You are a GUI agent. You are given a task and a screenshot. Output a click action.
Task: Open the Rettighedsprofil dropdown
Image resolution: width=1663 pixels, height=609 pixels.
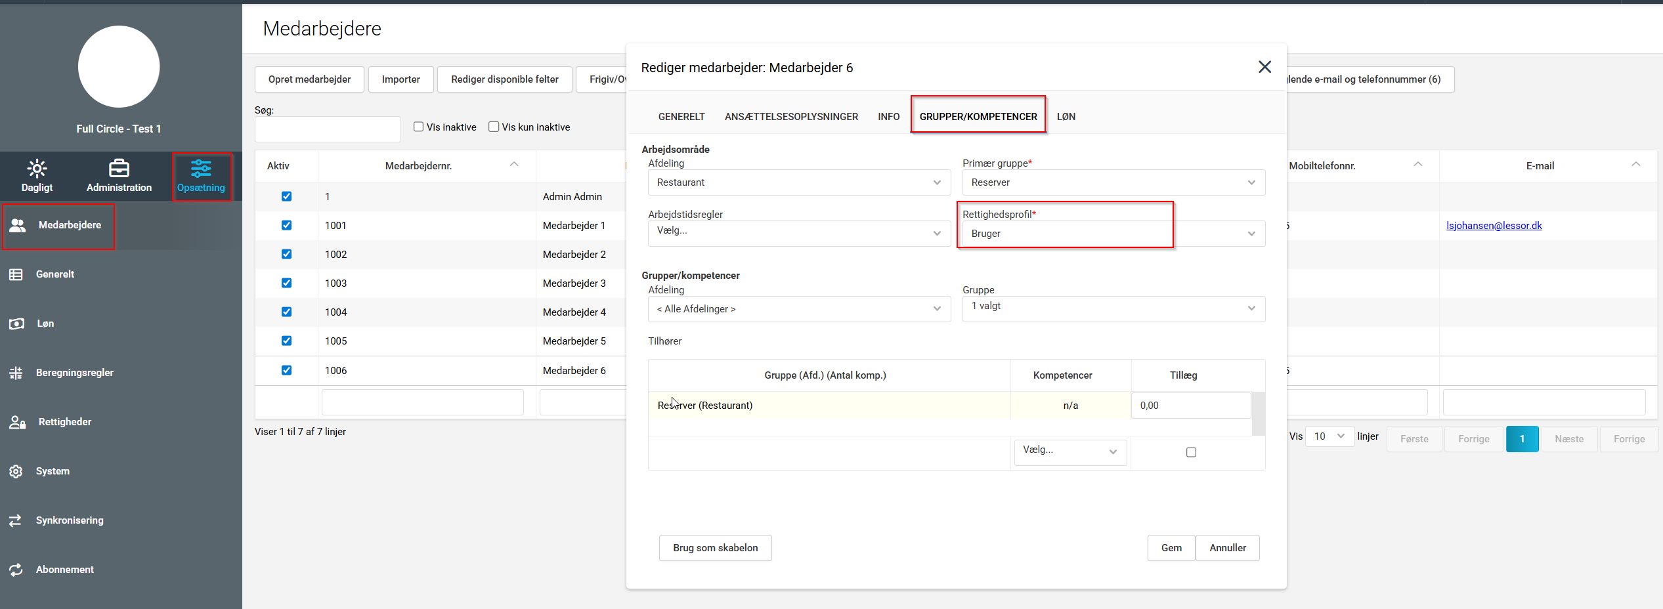1113,234
